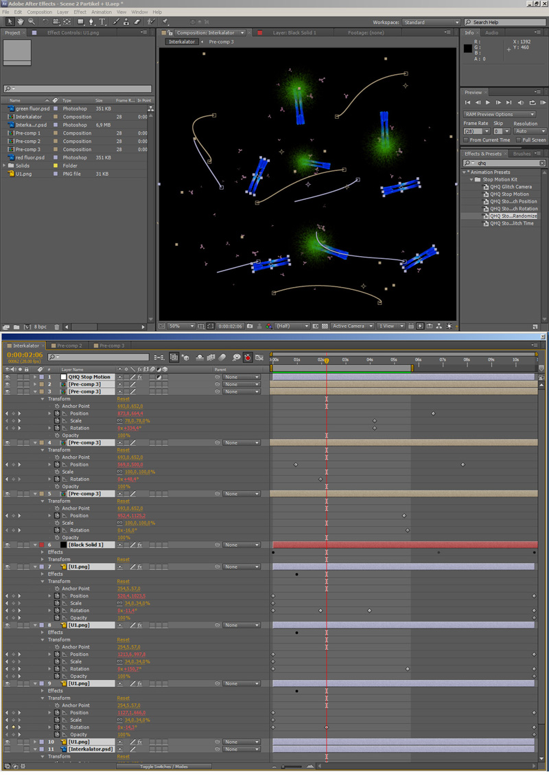Enable the Full Screen preview checkbox
This screenshot has height=783, width=549.
518,140
